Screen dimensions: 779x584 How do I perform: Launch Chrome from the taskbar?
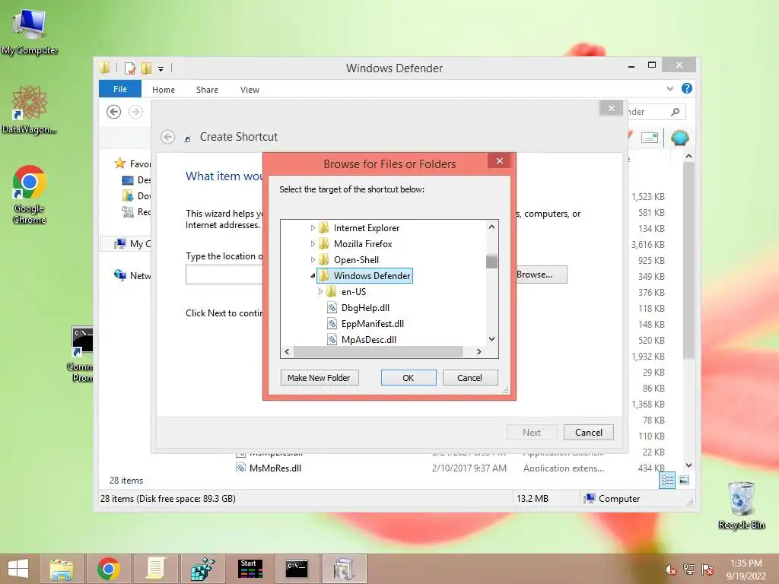108,569
